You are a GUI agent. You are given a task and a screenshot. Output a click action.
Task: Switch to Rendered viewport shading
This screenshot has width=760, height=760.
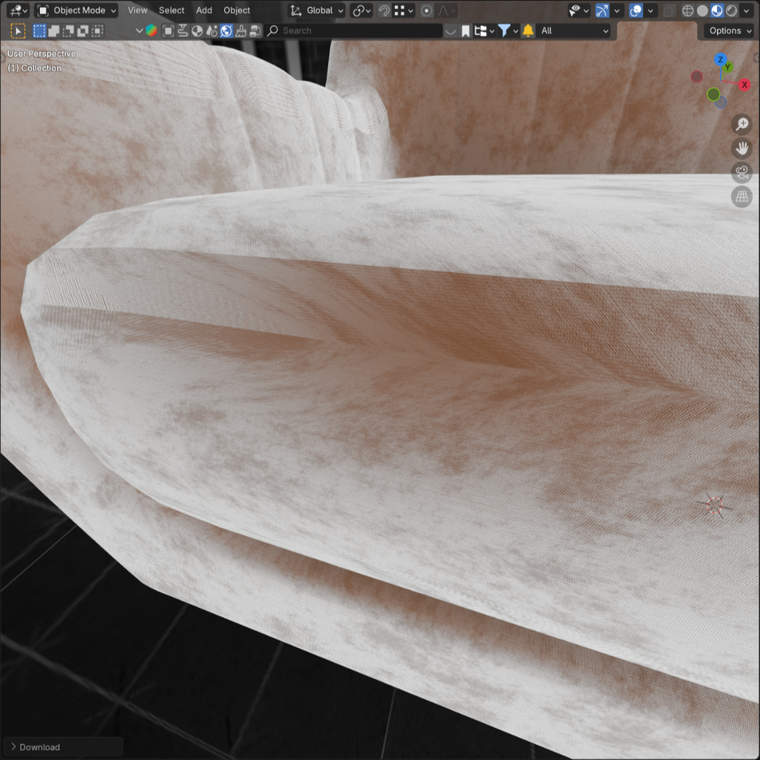[x=730, y=10]
